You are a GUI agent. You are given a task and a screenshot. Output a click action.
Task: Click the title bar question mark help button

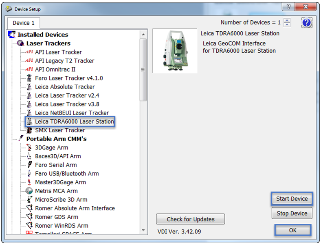click(x=288, y=7)
